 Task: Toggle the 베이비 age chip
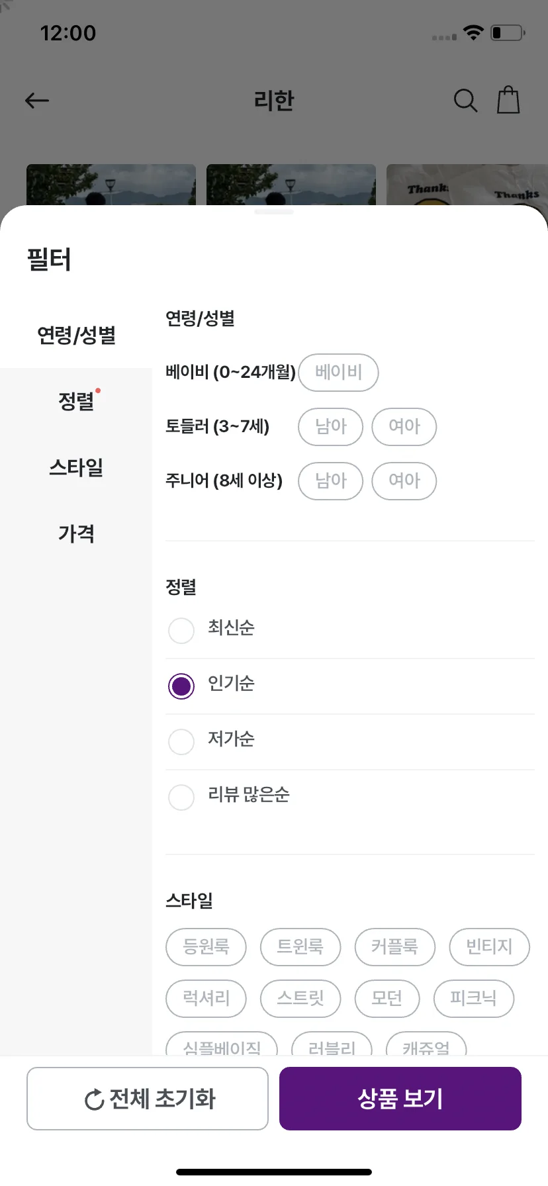point(339,373)
